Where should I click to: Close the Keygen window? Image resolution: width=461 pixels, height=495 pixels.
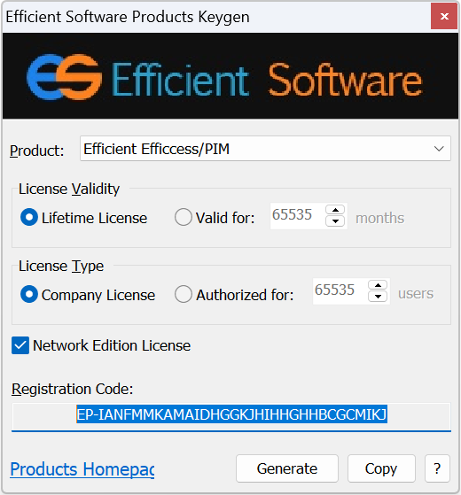pos(444,16)
